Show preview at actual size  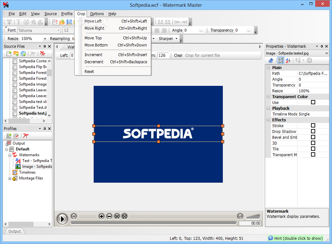pyautogui.click(x=125, y=216)
